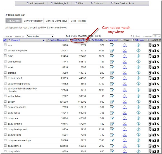Screen dimensions: 162x154
Task: Click Get Google $ toolbar item
Action: click(61, 3)
